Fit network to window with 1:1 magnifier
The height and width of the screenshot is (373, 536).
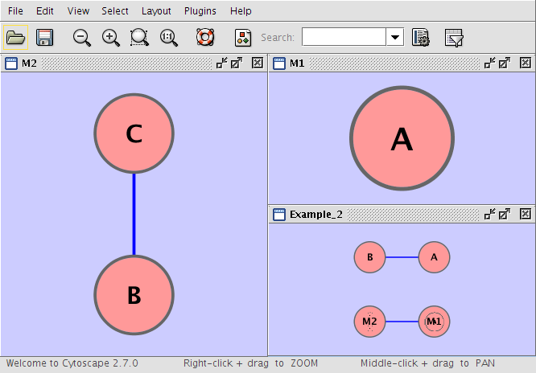pos(169,38)
